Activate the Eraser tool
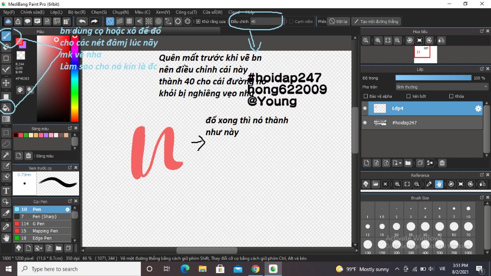This screenshot has height=276, width=491. click(x=7, y=46)
